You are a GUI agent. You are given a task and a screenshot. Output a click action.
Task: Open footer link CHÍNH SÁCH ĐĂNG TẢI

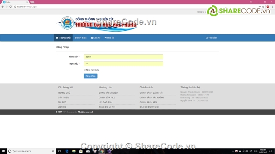click(151, 93)
